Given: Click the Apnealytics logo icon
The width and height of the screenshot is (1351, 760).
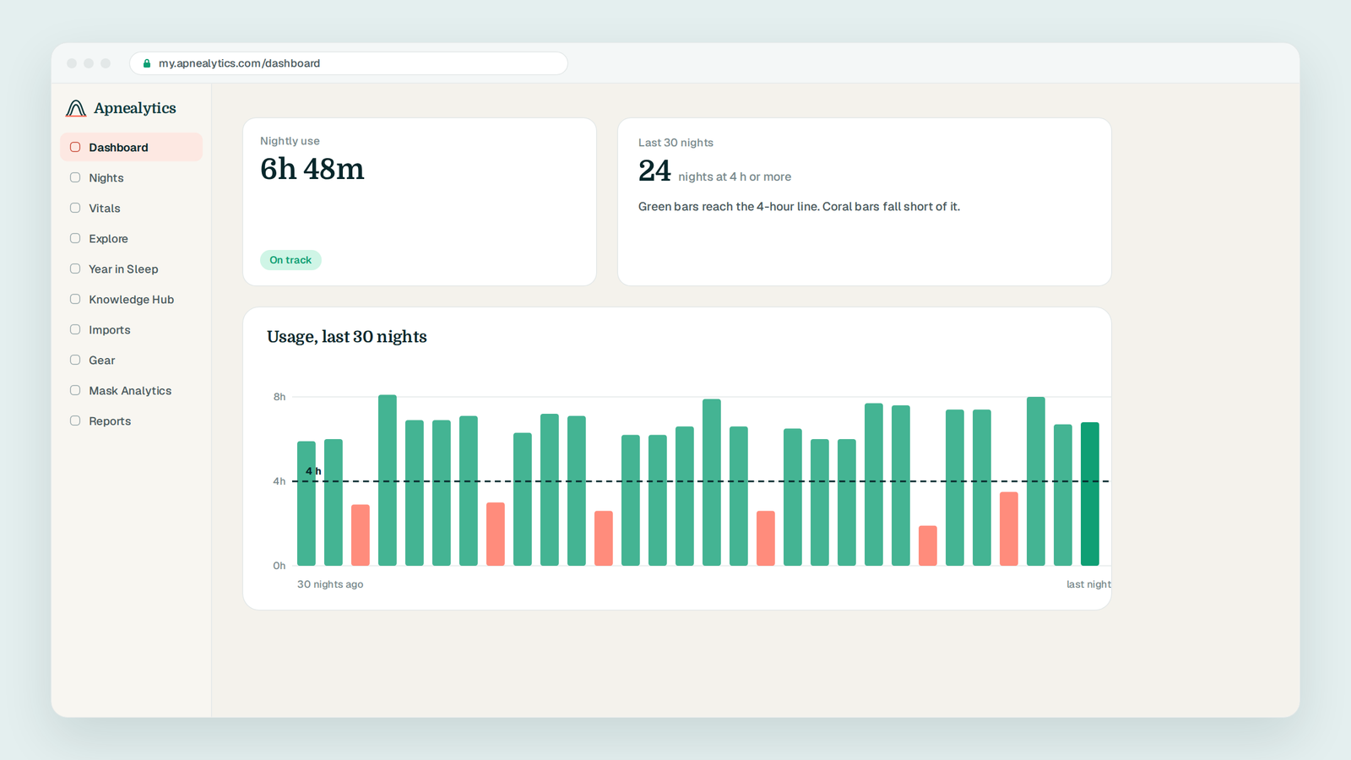Looking at the screenshot, I should coord(76,108).
